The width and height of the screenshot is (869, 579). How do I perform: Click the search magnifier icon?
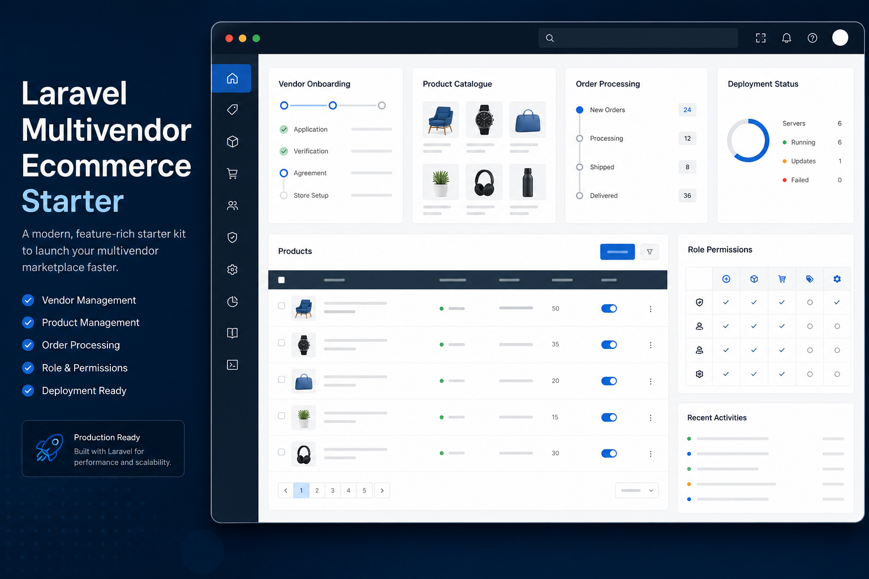[549, 38]
